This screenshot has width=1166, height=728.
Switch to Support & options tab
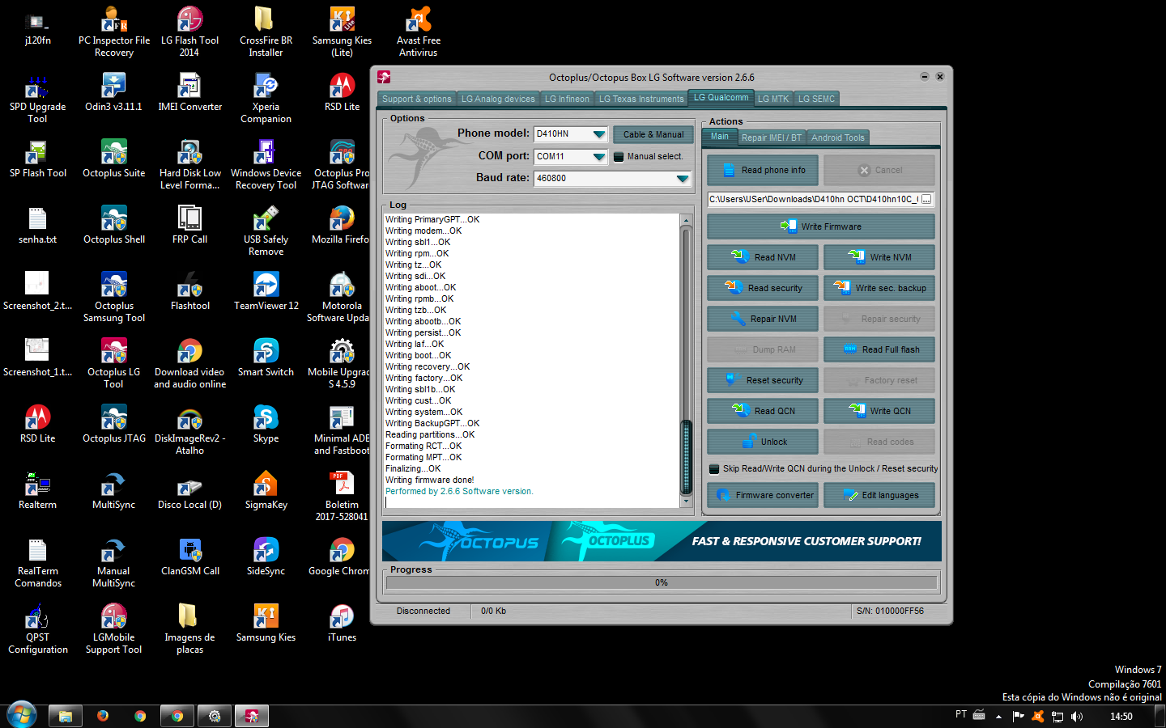tap(417, 99)
